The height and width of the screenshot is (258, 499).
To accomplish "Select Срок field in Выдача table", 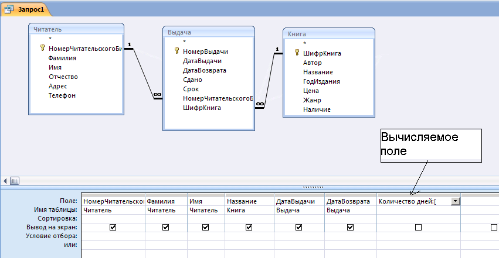I will point(191,89).
